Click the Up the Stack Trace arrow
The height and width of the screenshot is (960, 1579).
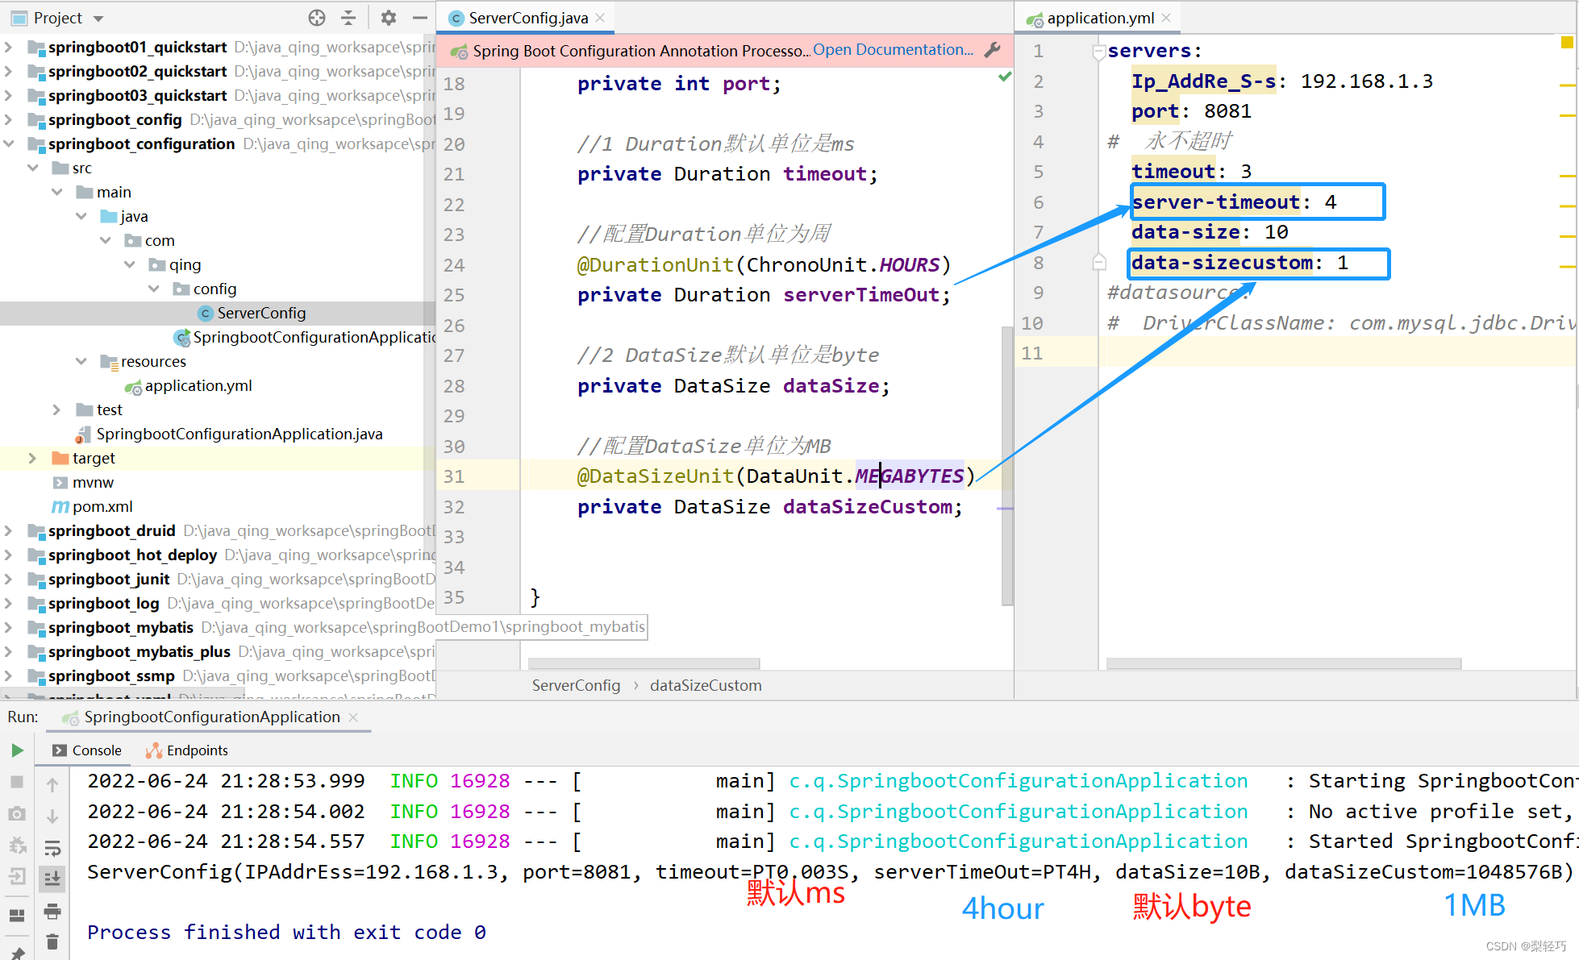(x=52, y=785)
